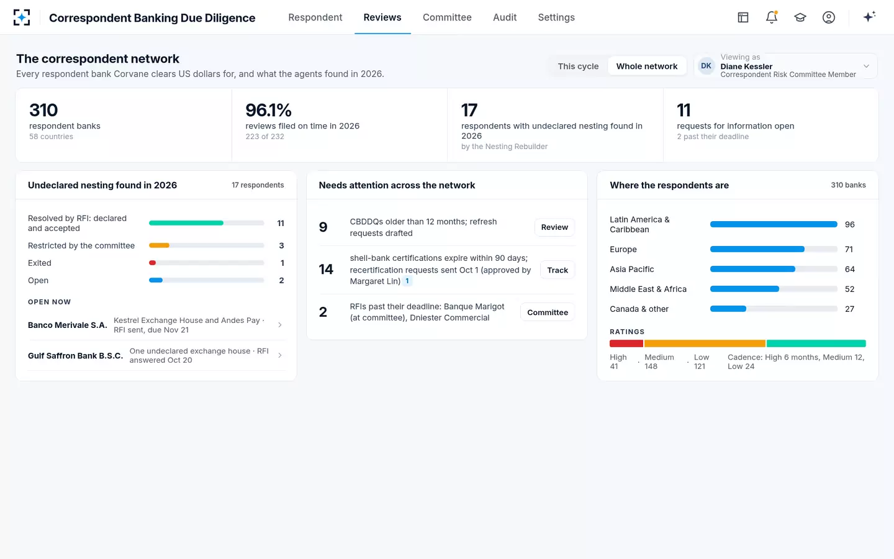Click the Open progress bar in nesting panel
Screen dimensions: 894x559
(x=207, y=280)
